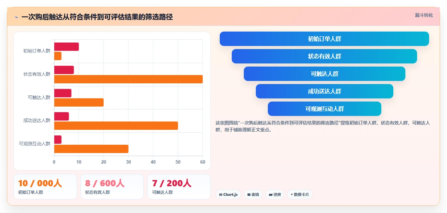Viewport: 447px width, 213px height.
Task: Click chart axis label 可观测互动人群
Action: (x=35, y=144)
